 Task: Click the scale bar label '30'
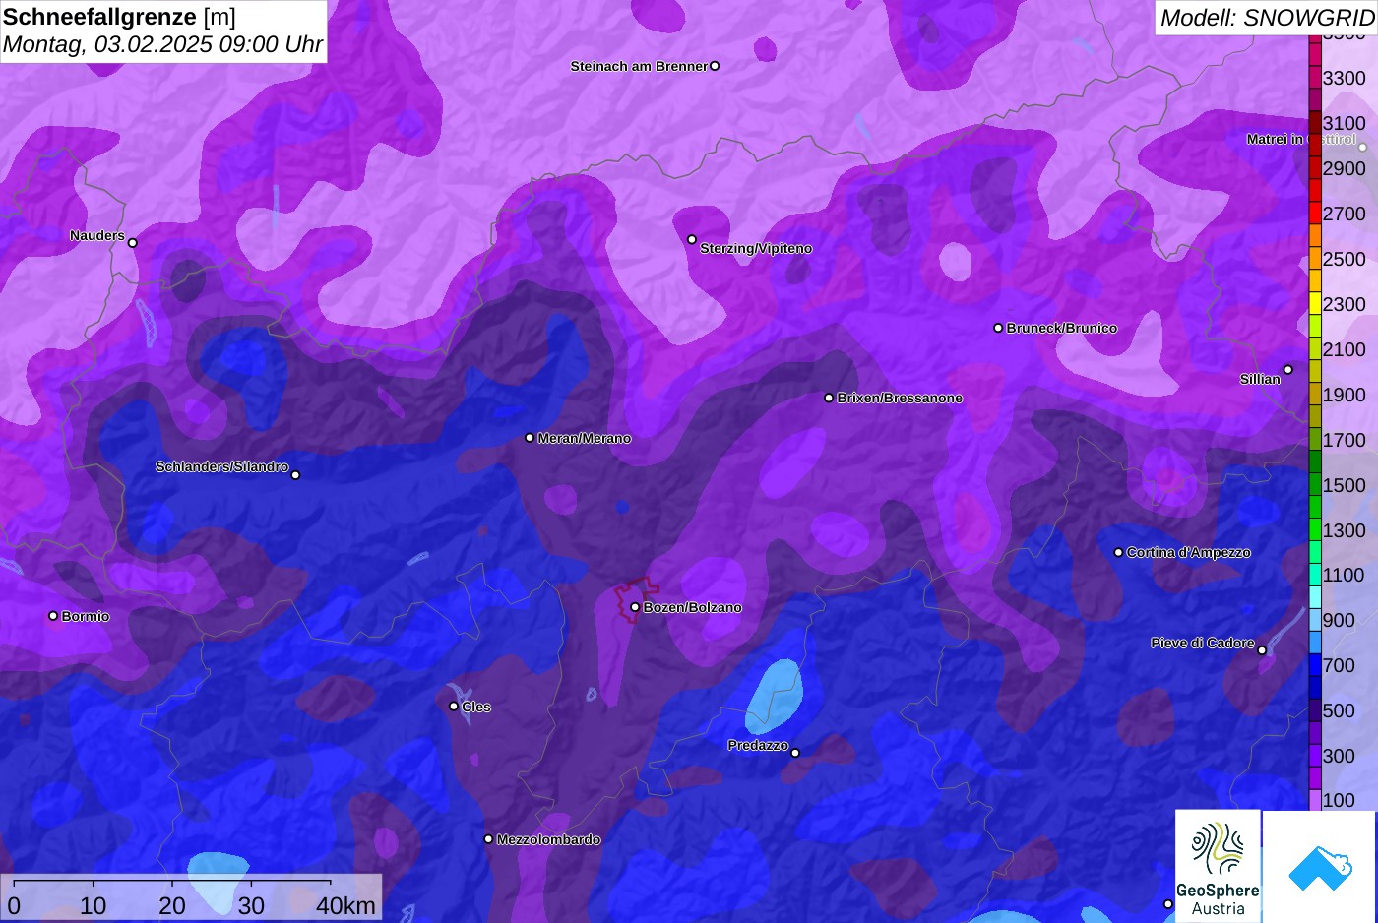(251, 905)
